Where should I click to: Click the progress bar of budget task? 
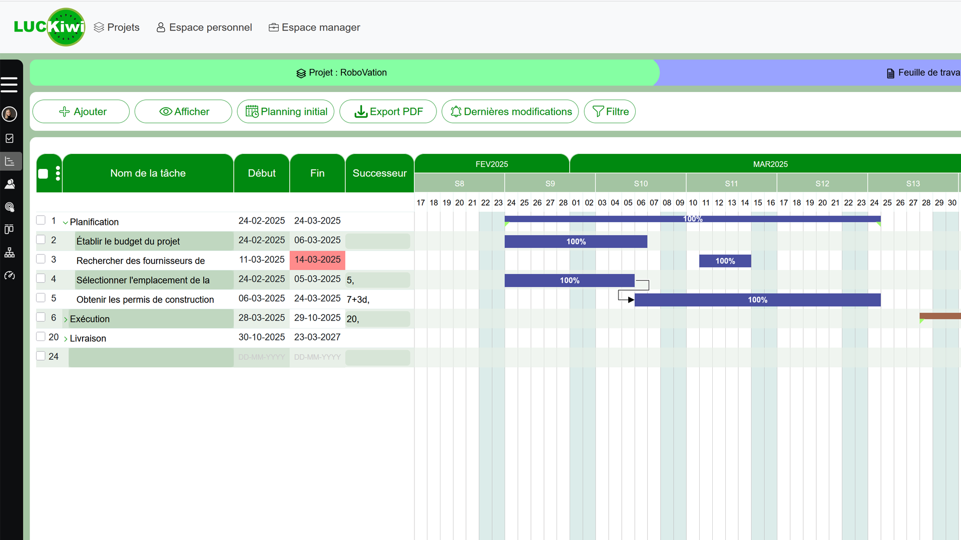(576, 241)
